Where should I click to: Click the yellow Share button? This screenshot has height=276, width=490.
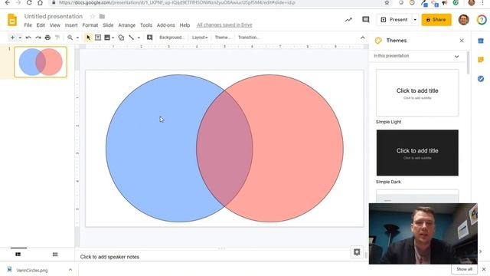pos(436,20)
